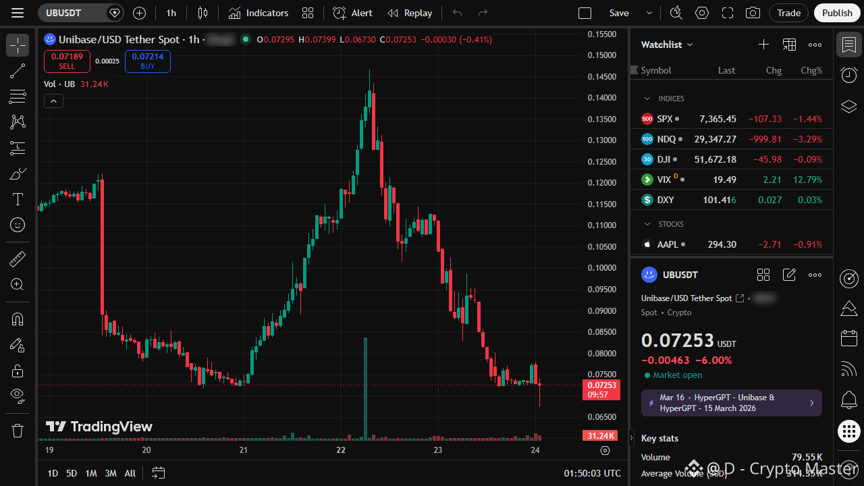
Task: Open indicator templates grid icon
Action: click(308, 13)
